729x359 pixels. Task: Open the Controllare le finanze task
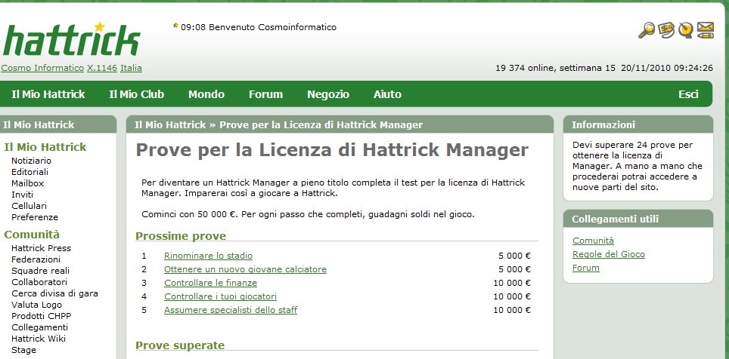pyautogui.click(x=211, y=283)
